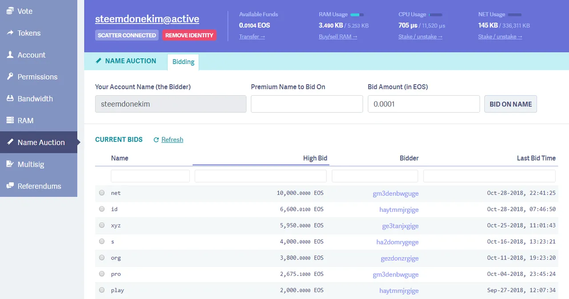Viewport: 569px width, 299px height.
Task: Click the Bid Amount input field
Action: [424, 104]
